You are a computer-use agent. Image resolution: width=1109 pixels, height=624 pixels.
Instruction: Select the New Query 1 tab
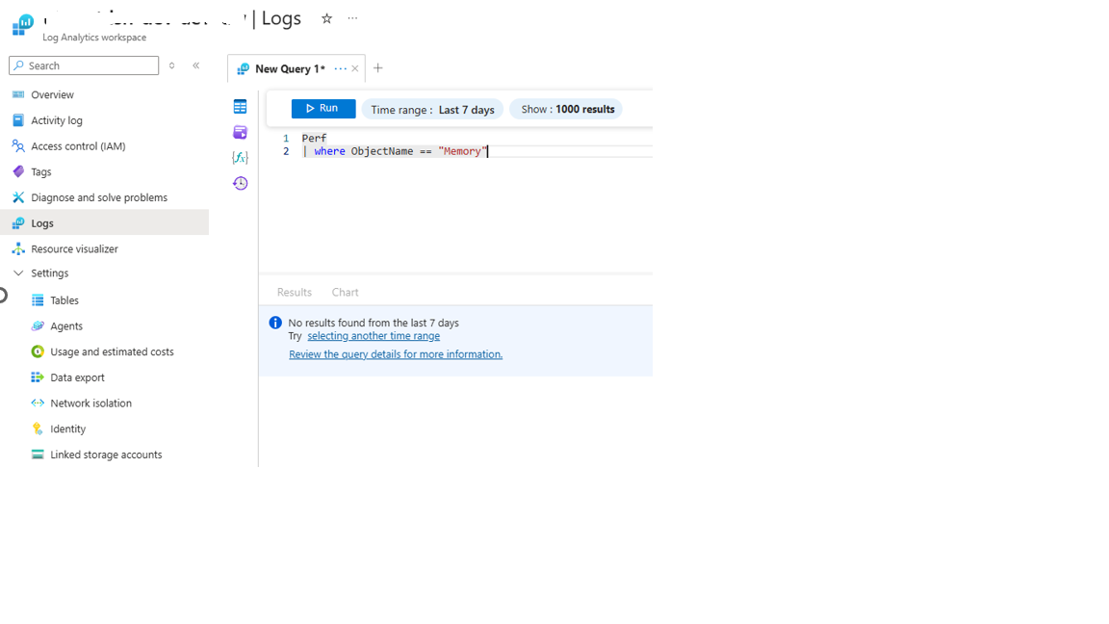[290, 68]
